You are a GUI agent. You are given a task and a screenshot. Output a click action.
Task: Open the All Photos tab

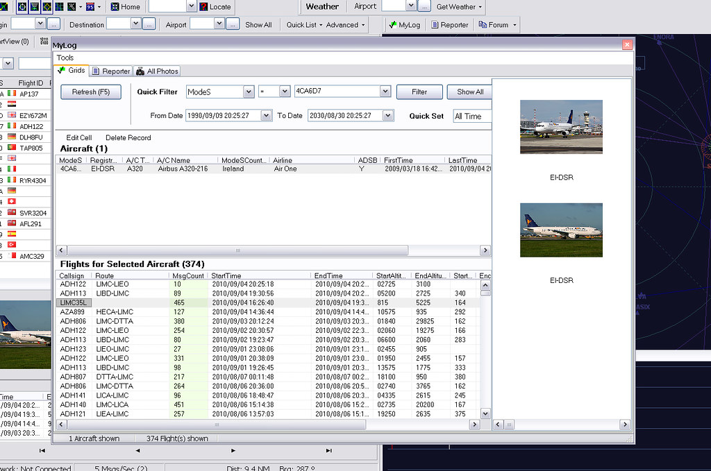pyautogui.click(x=158, y=71)
